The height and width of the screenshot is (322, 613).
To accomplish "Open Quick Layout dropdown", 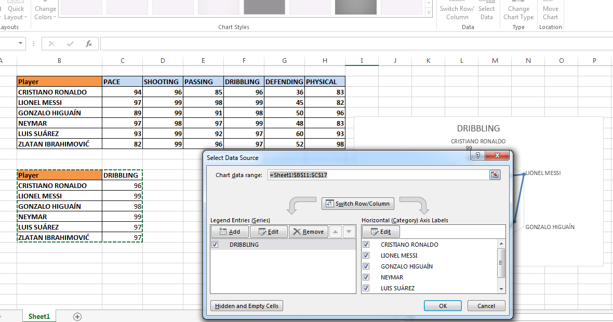I will pos(15,12).
